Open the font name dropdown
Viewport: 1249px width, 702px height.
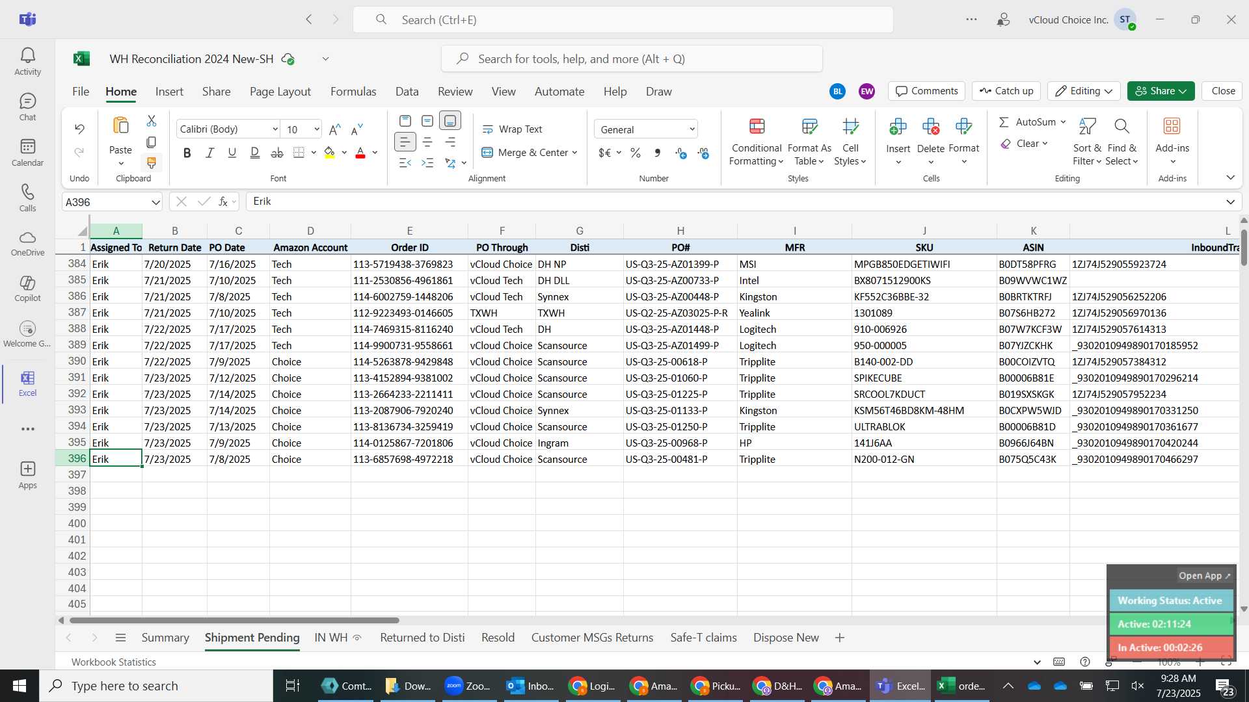tap(275, 129)
